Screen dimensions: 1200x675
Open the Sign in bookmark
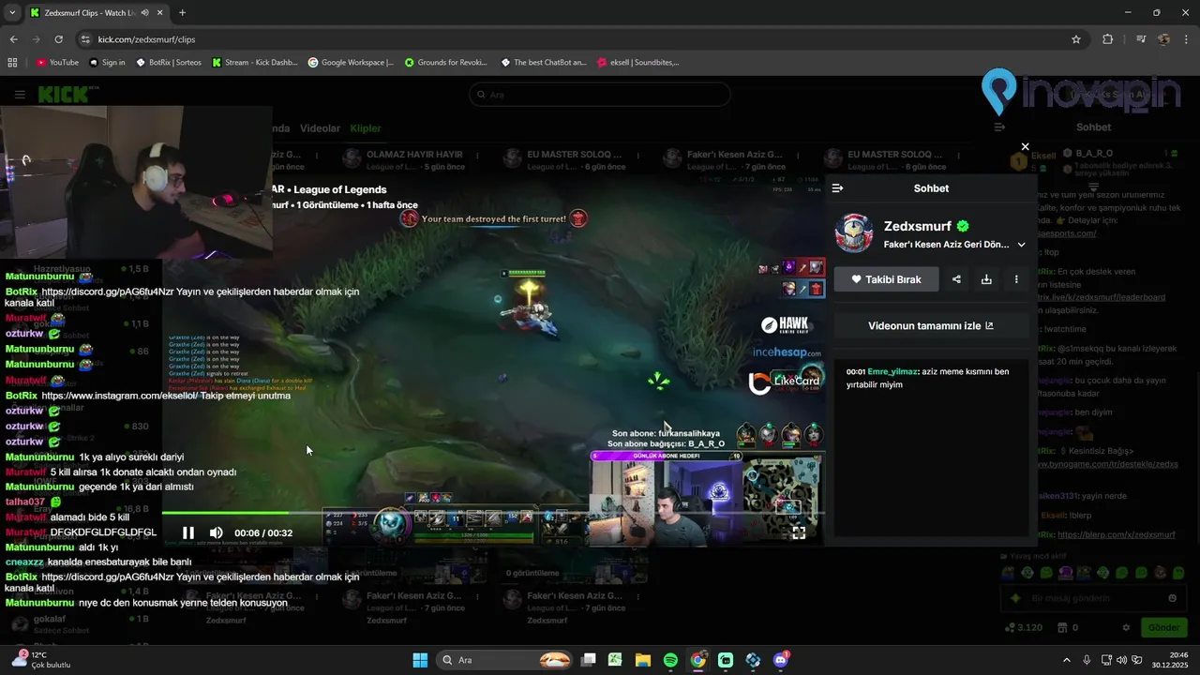[x=107, y=63]
